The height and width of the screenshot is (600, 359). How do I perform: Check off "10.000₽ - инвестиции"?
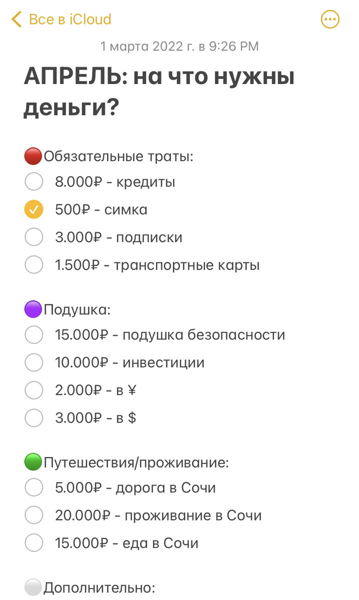[x=33, y=362]
